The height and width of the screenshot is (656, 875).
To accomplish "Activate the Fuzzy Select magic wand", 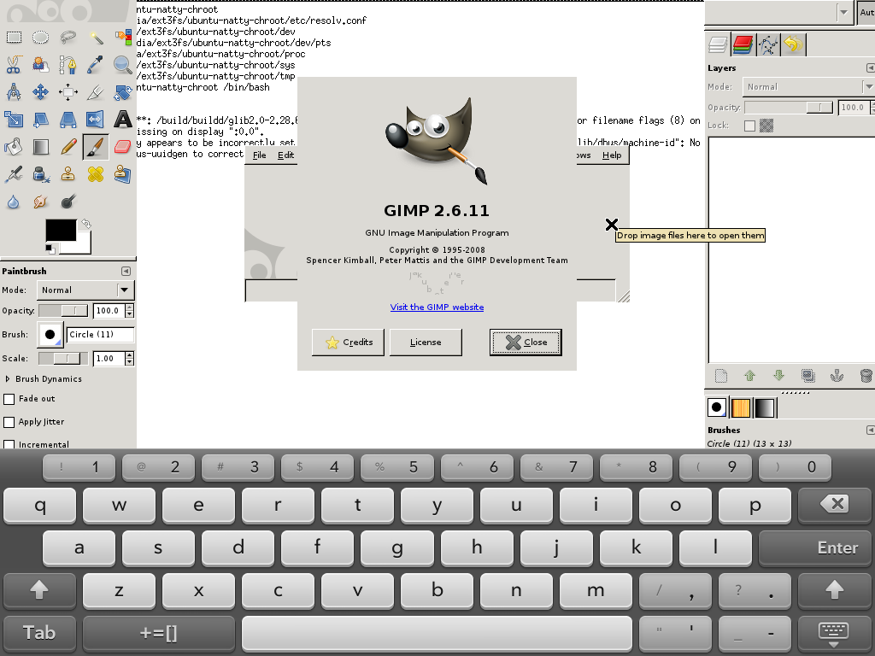I will (x=96, y=38).
